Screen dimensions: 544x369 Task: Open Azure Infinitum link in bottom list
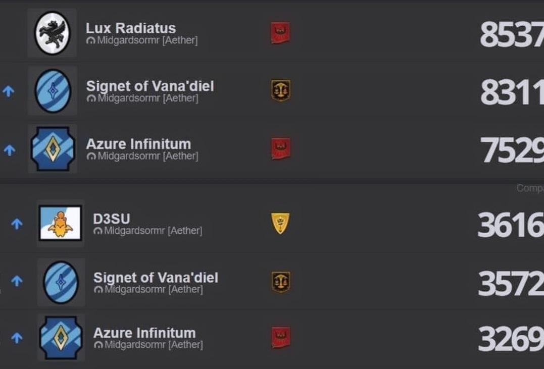(x=144, y=333)
